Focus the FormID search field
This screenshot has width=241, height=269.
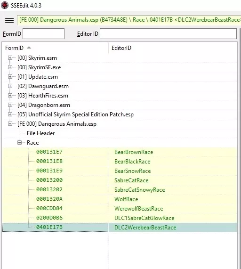(43, 34)
